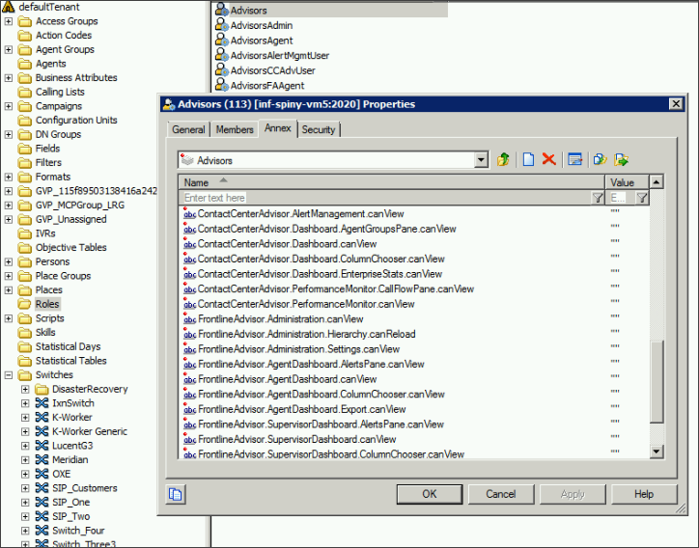
Task: Expand the Persons tree node
Action: click(x=9, y=261)
